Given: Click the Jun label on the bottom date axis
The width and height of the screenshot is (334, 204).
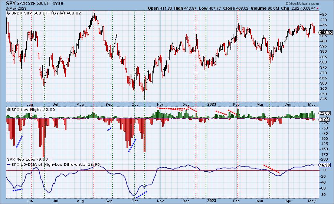Looking at the screenshot, I should (x=30, y=201).
